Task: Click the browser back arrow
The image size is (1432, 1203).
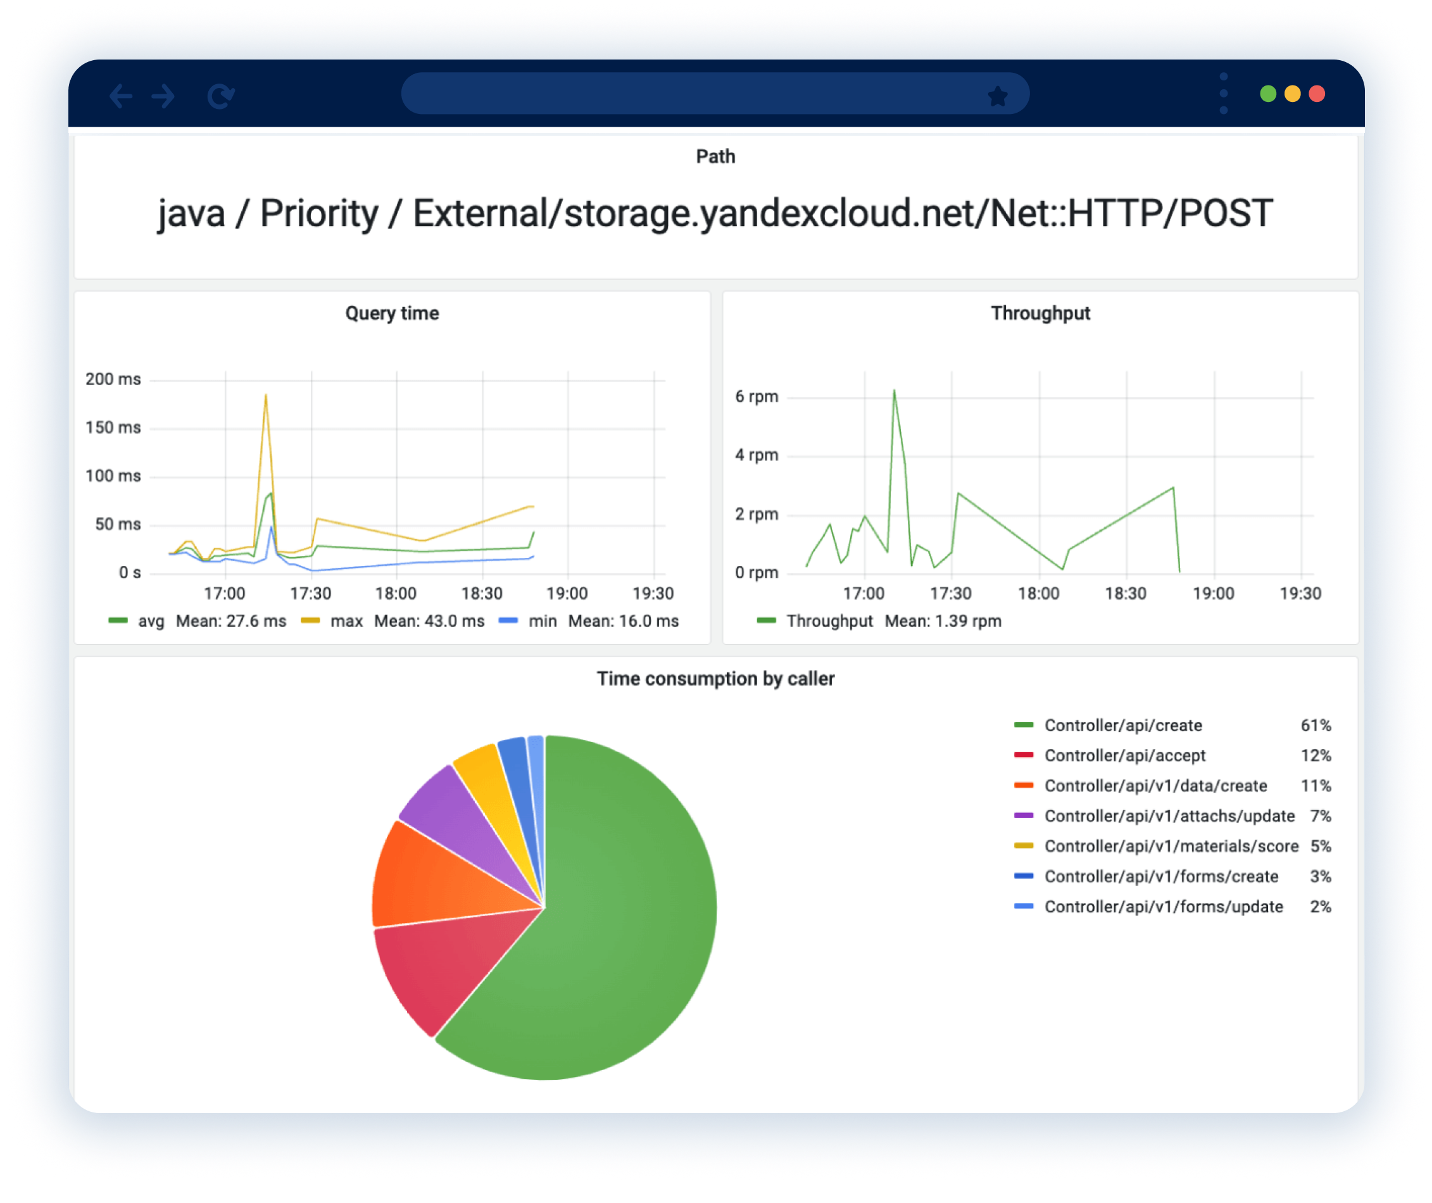Action: point(121,96)
